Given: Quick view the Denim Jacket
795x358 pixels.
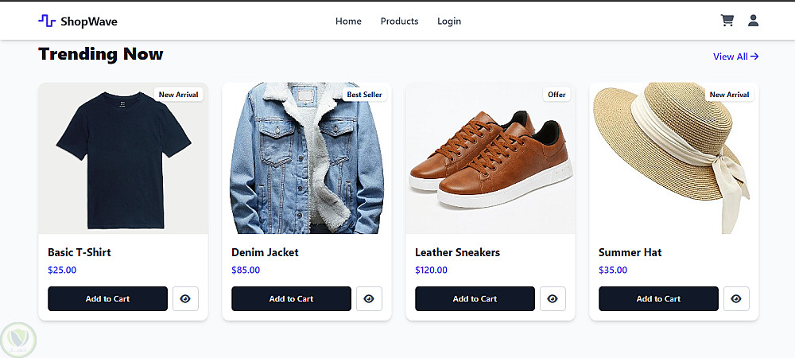Looking at the screenshot, I should click(x=369, y=299).
